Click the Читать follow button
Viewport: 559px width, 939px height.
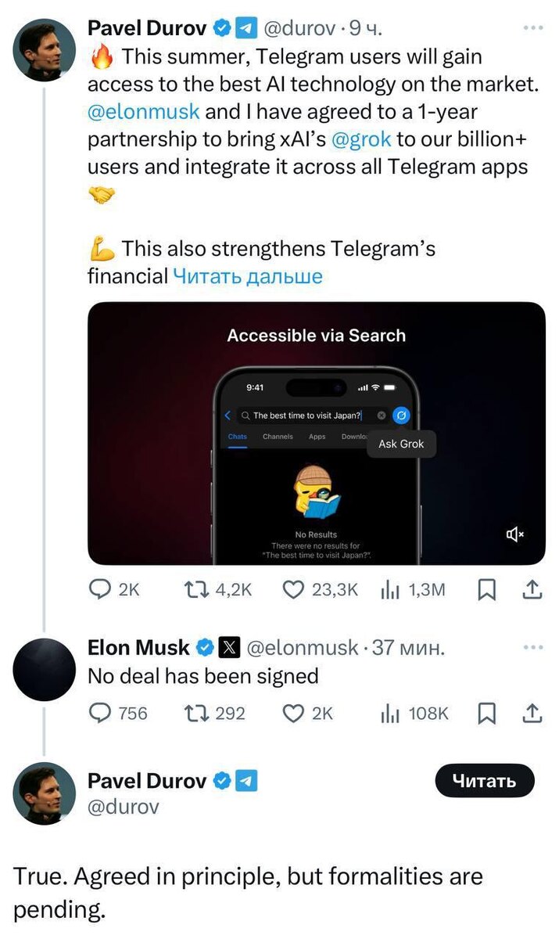point(485,781)
